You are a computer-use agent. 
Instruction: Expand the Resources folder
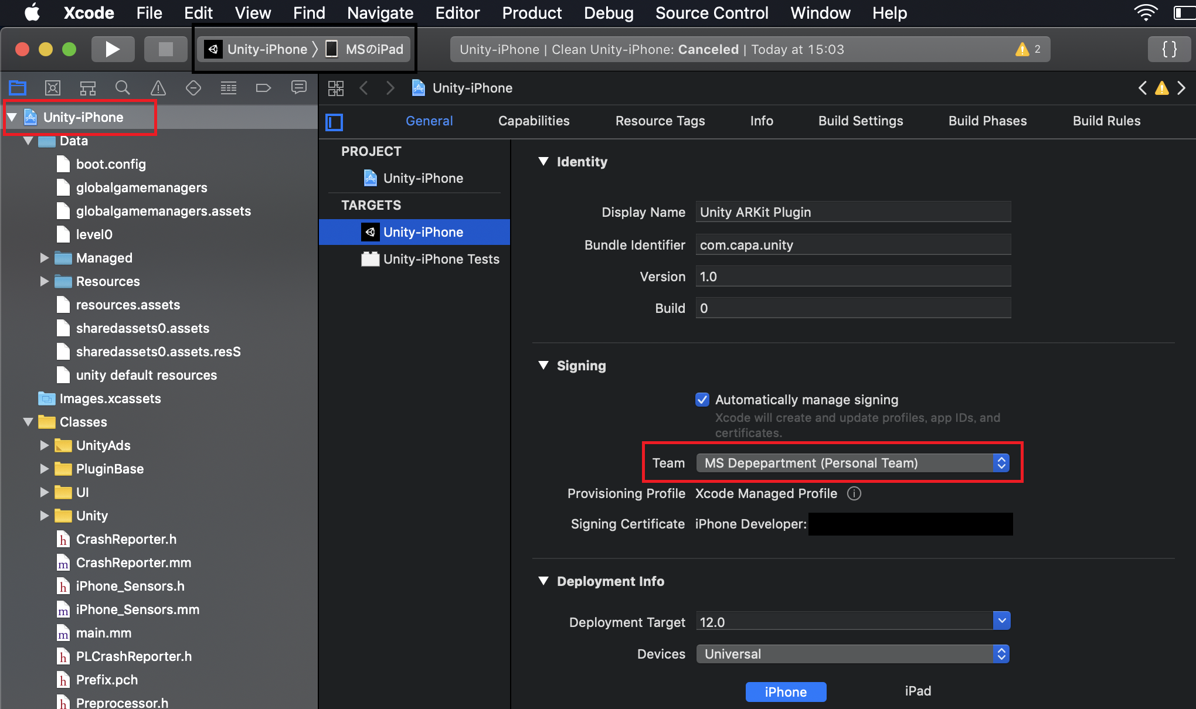tap(45, 281)
